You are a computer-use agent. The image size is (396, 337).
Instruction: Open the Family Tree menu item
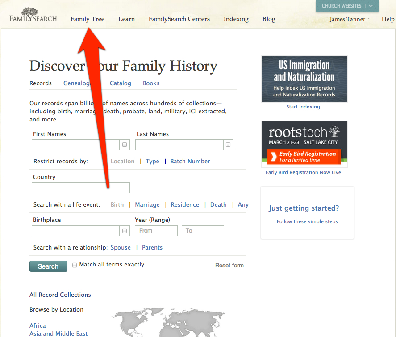88,19
